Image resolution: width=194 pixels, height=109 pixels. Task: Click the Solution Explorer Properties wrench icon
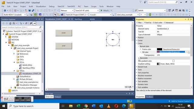[x=31, y=23]
